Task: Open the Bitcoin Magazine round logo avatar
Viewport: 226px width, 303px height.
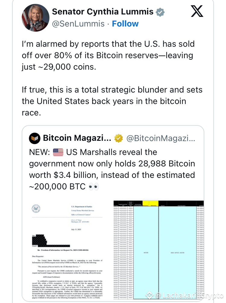Action: tap(35, 138)
